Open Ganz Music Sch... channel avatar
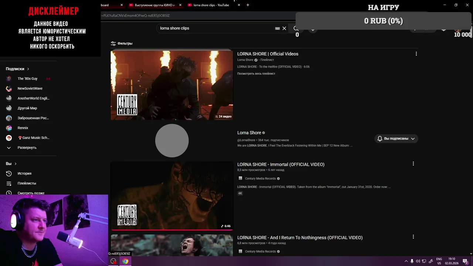Viewport: 473px width, 266px height. pos(9,138)
